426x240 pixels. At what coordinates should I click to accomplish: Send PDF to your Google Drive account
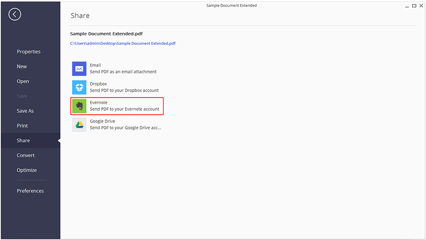click(117, 125)
